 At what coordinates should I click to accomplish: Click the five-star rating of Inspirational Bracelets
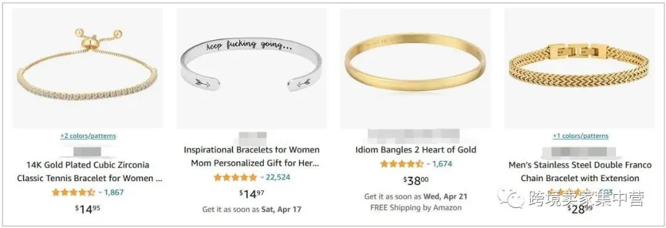coord(236,177)
